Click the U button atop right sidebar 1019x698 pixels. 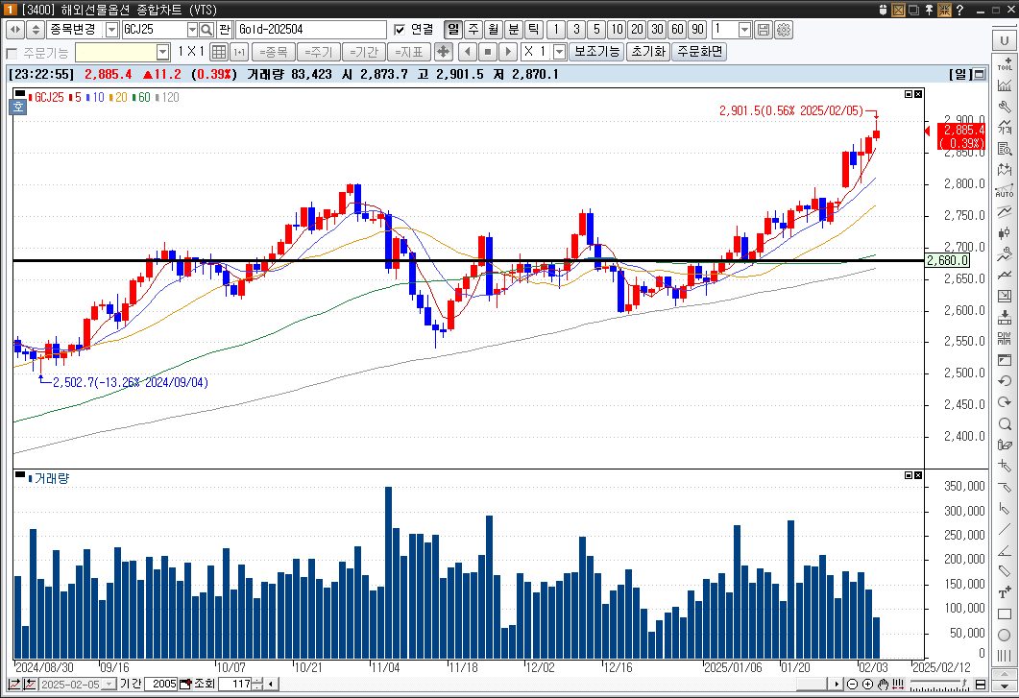click(x=1005, y=40)
